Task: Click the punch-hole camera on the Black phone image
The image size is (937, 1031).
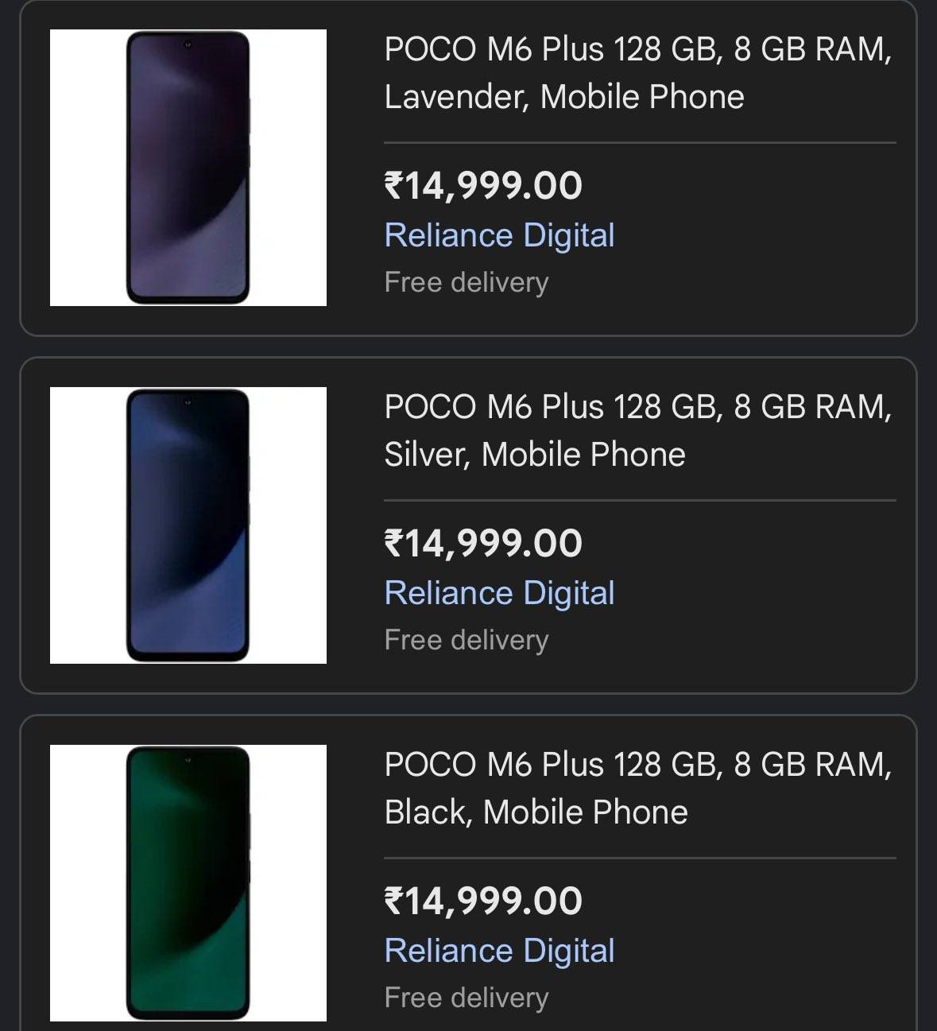Action: (188, 759)
